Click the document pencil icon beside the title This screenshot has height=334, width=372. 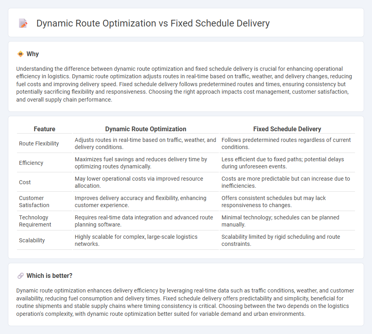[x=23, y=23]
